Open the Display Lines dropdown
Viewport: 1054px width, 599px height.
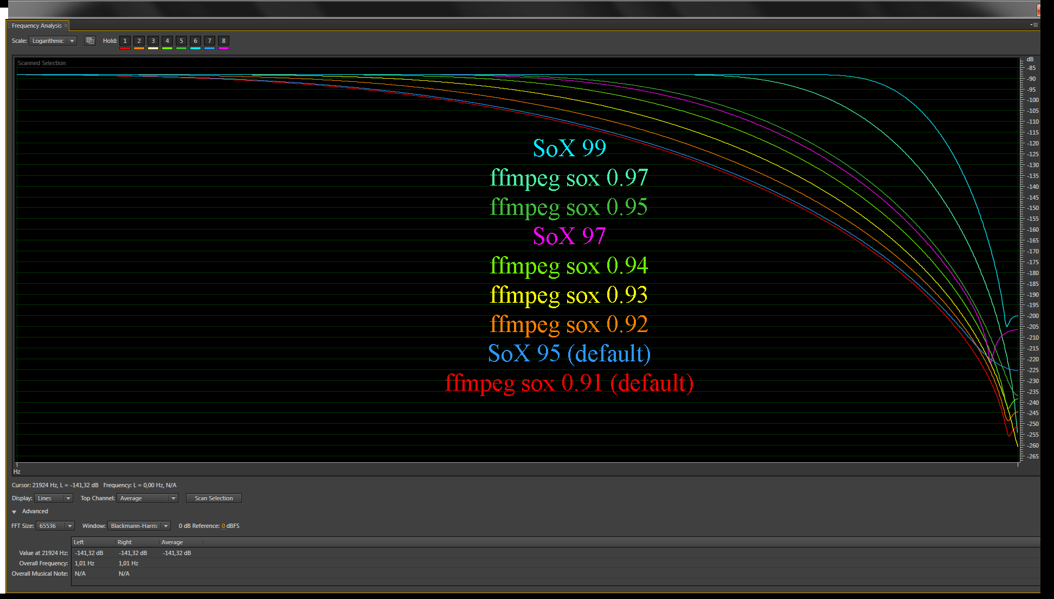tap(53, 498)
